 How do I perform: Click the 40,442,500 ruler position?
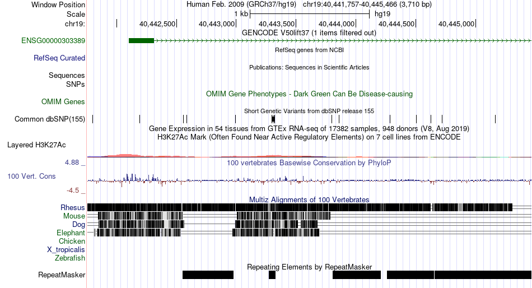pos(157,24)
